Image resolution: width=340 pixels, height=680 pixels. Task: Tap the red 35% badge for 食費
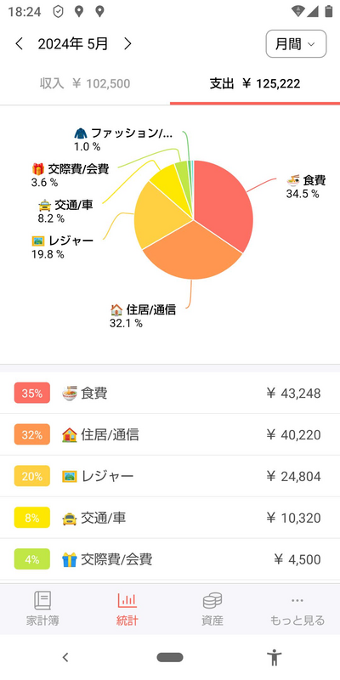point(32,393)
